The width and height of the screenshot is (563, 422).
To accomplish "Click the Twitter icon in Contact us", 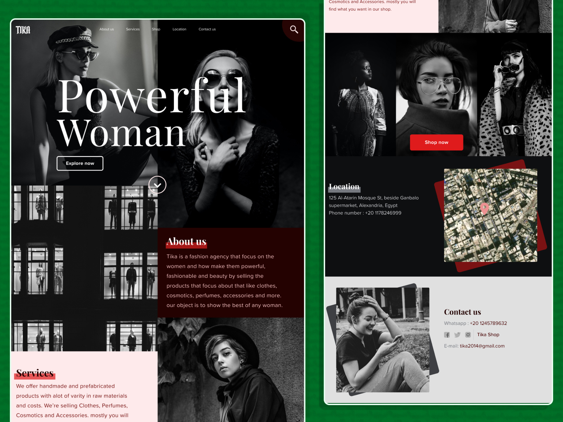I will tap(457, 335).
